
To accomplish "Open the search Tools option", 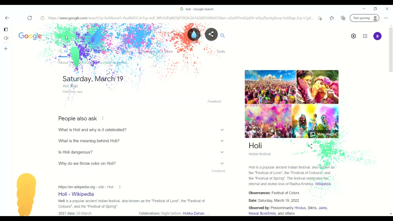I will (x=221, y=52).
